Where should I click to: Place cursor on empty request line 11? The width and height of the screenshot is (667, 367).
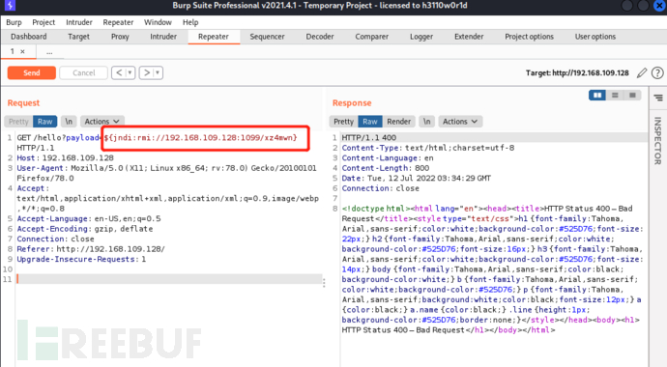[169, 279]
